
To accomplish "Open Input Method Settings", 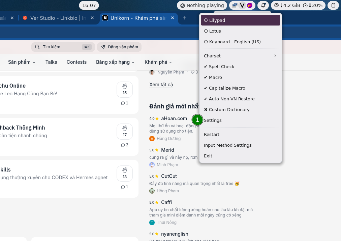I will [241, 145].
